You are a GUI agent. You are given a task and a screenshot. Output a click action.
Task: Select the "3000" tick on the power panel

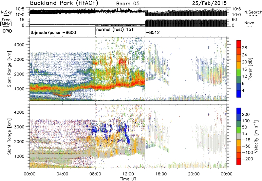click(19, 59)
